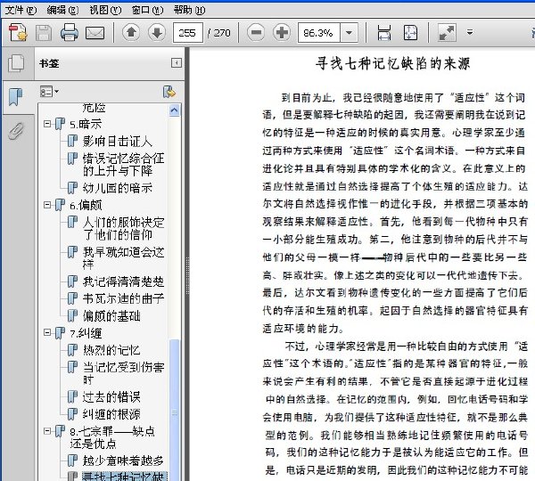Viewport: 535px width, 481px height.
Task: Open the 帮助 menu
Action: click(190, 10)
